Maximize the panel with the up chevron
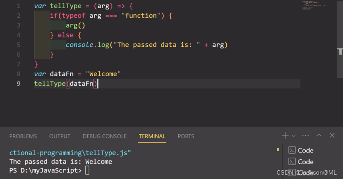 [x=319, y=136]
